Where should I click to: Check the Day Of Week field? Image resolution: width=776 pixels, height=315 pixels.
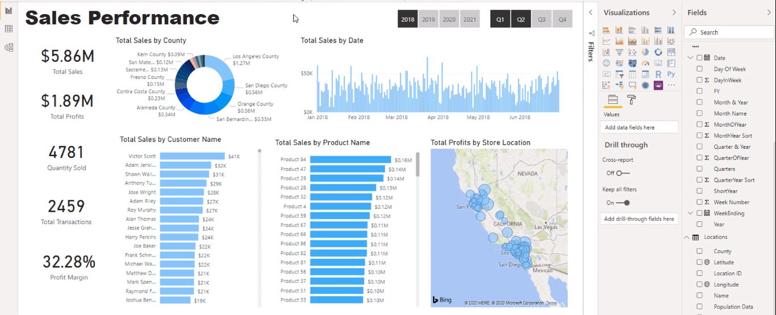(700, 69)
